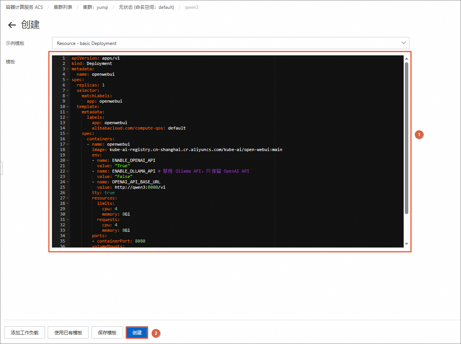Click 'cpu: 4' on line 32
The width and height of the screenshot is (461, 344).
pyautogui.click(x=110, y=225)
